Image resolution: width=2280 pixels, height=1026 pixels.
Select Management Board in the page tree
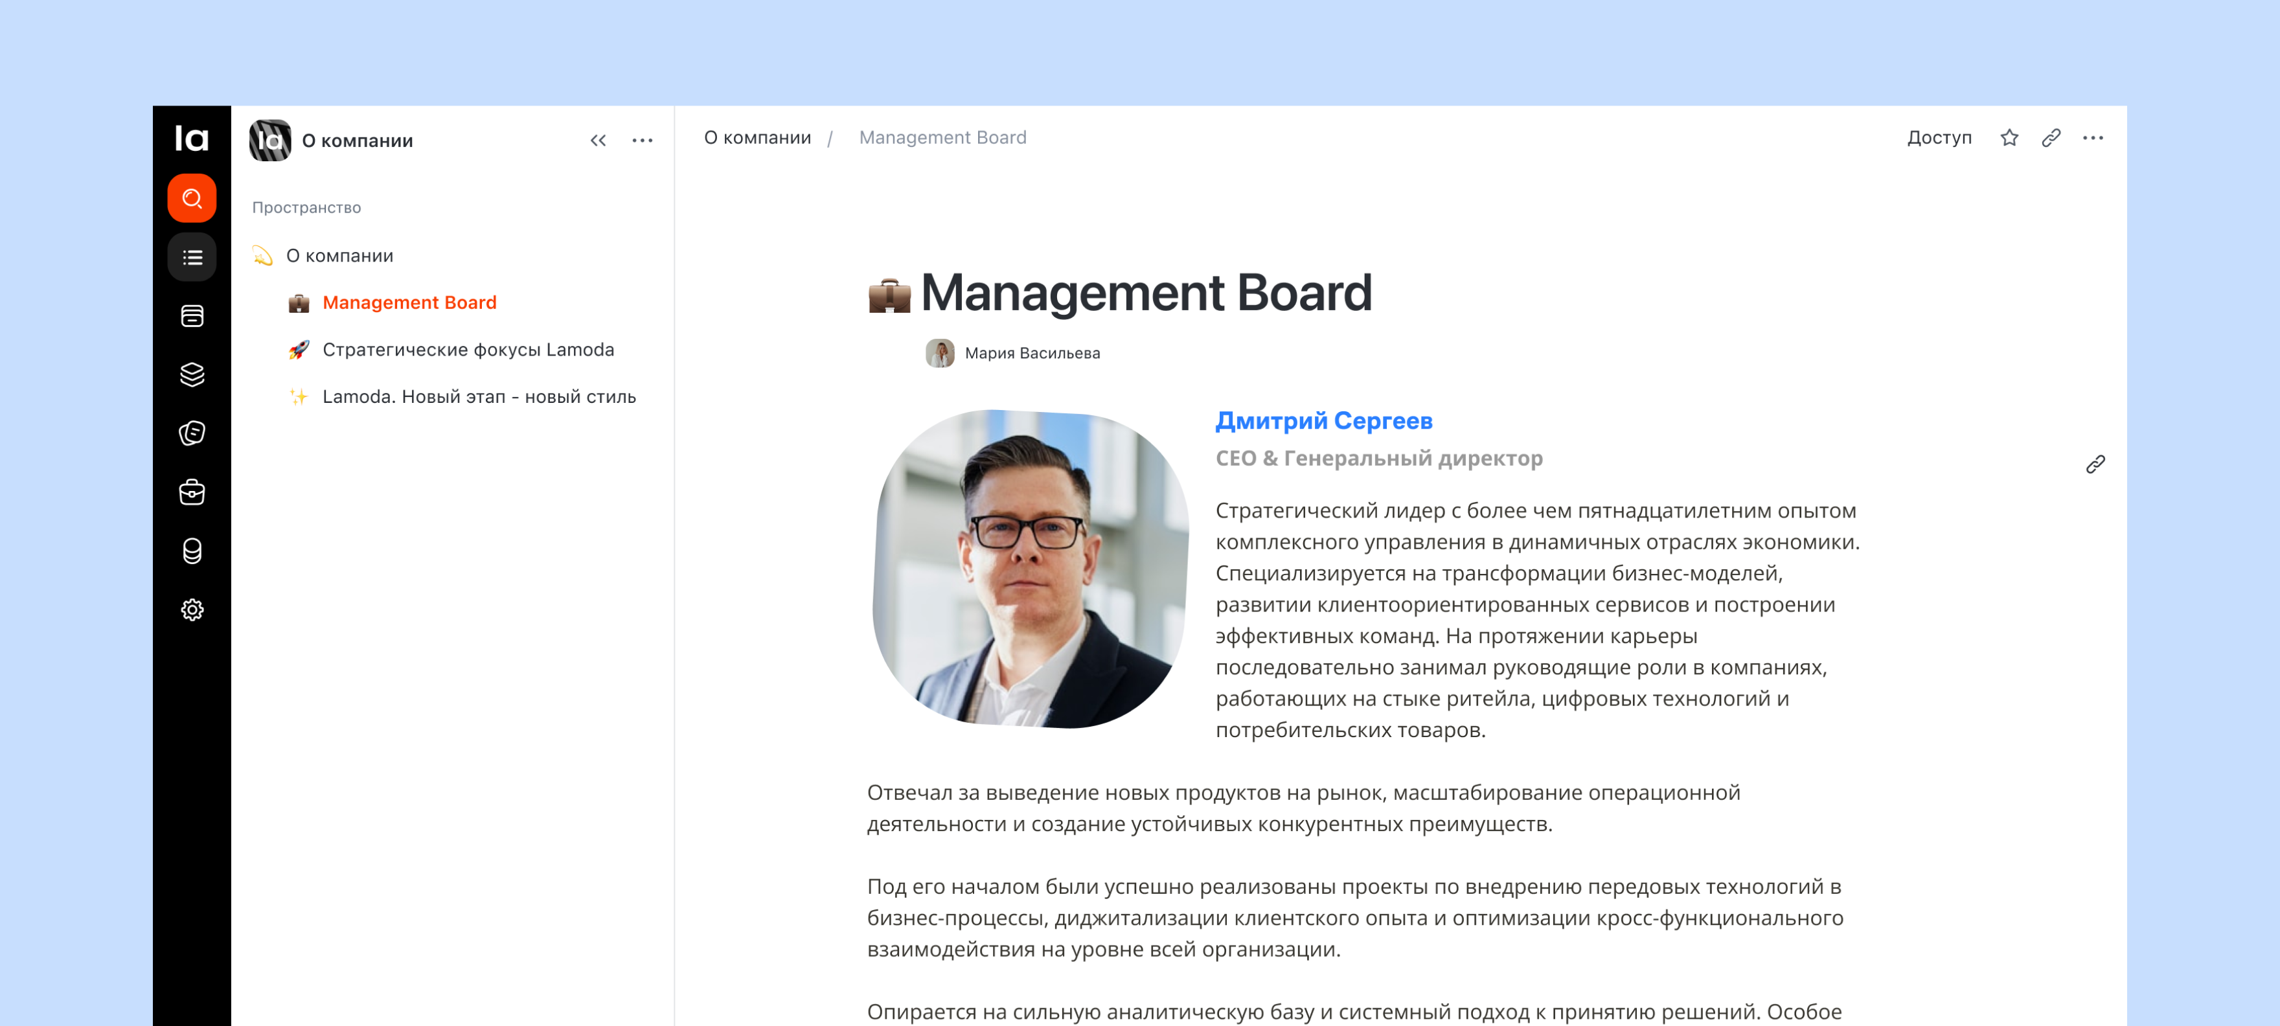click(409, 302)
